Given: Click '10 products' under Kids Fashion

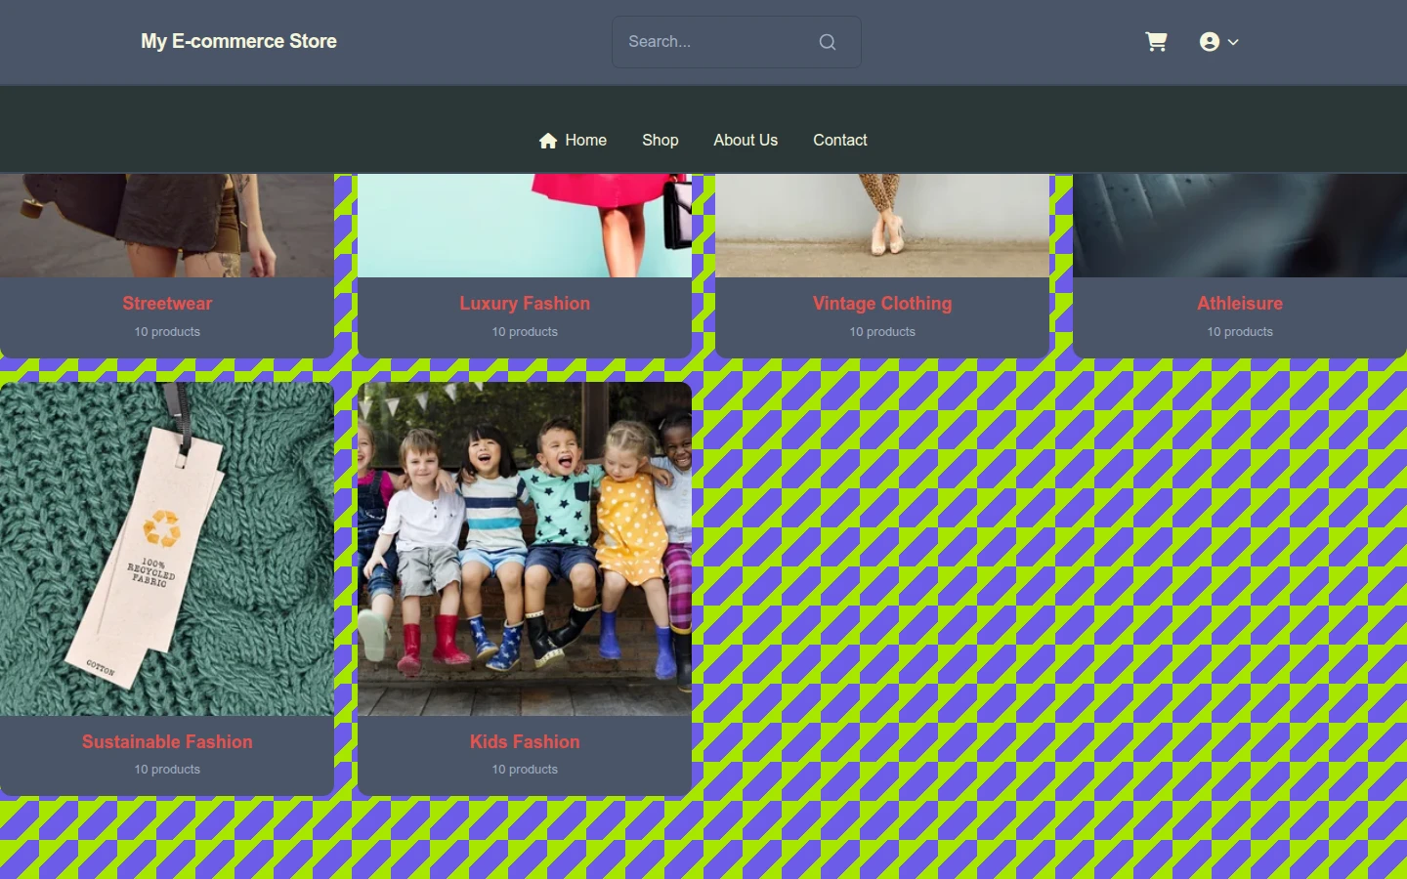Looking at the screenshot, I should pyautogui.click(x=525, y=770).
